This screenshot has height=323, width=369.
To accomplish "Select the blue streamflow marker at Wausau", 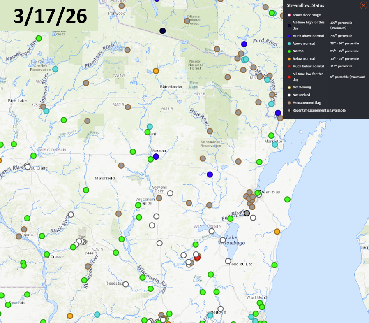I will (x=156, y=157).
